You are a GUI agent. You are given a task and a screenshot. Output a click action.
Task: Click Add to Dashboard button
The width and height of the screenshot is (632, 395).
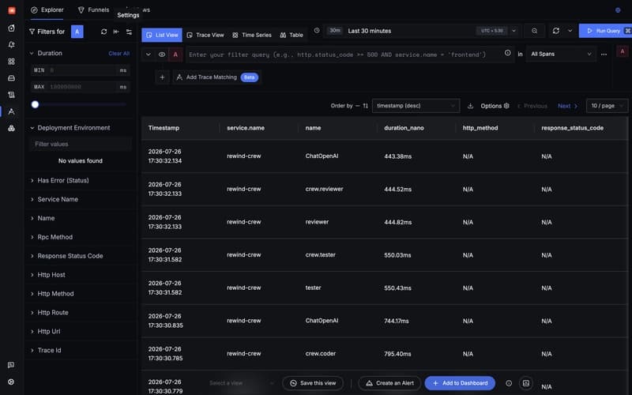[x=460, y=383]
